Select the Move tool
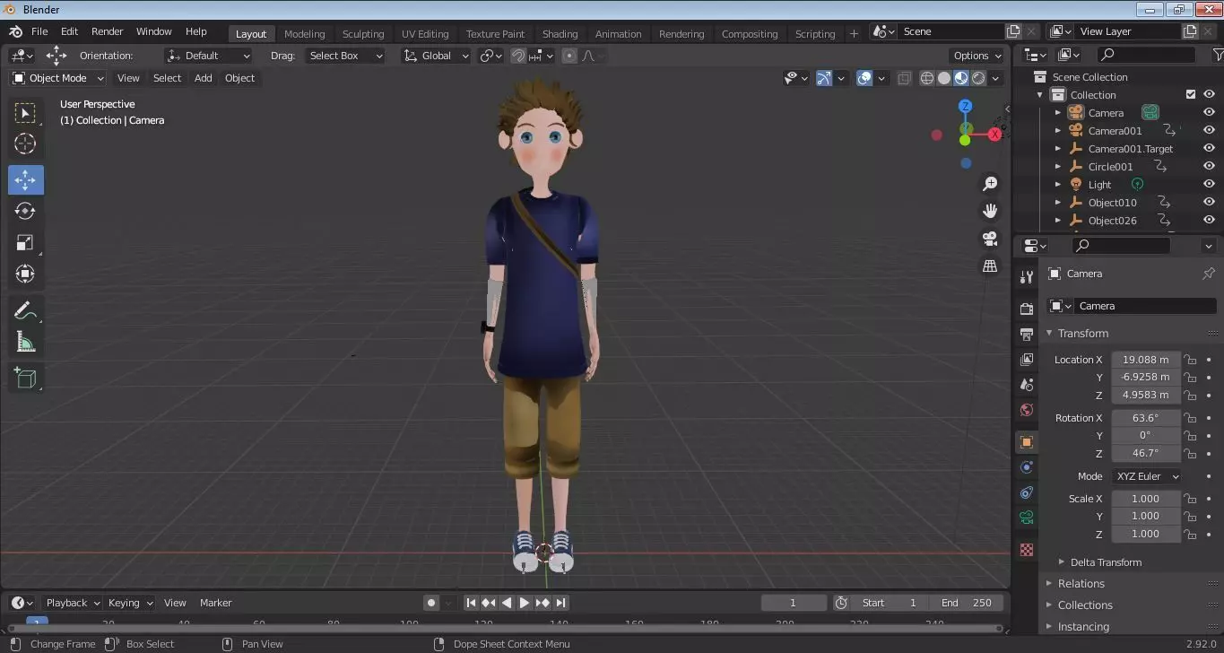 [26, 179]
